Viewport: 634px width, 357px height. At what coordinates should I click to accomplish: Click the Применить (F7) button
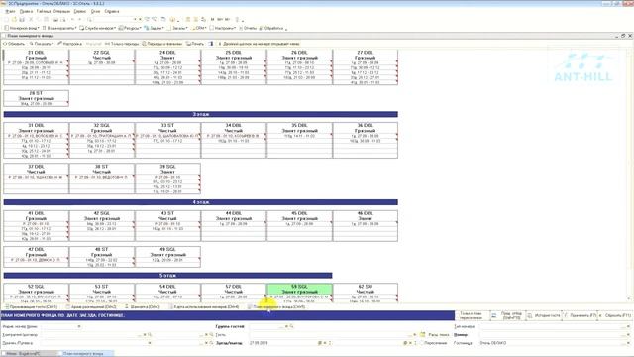pos(581,315)
